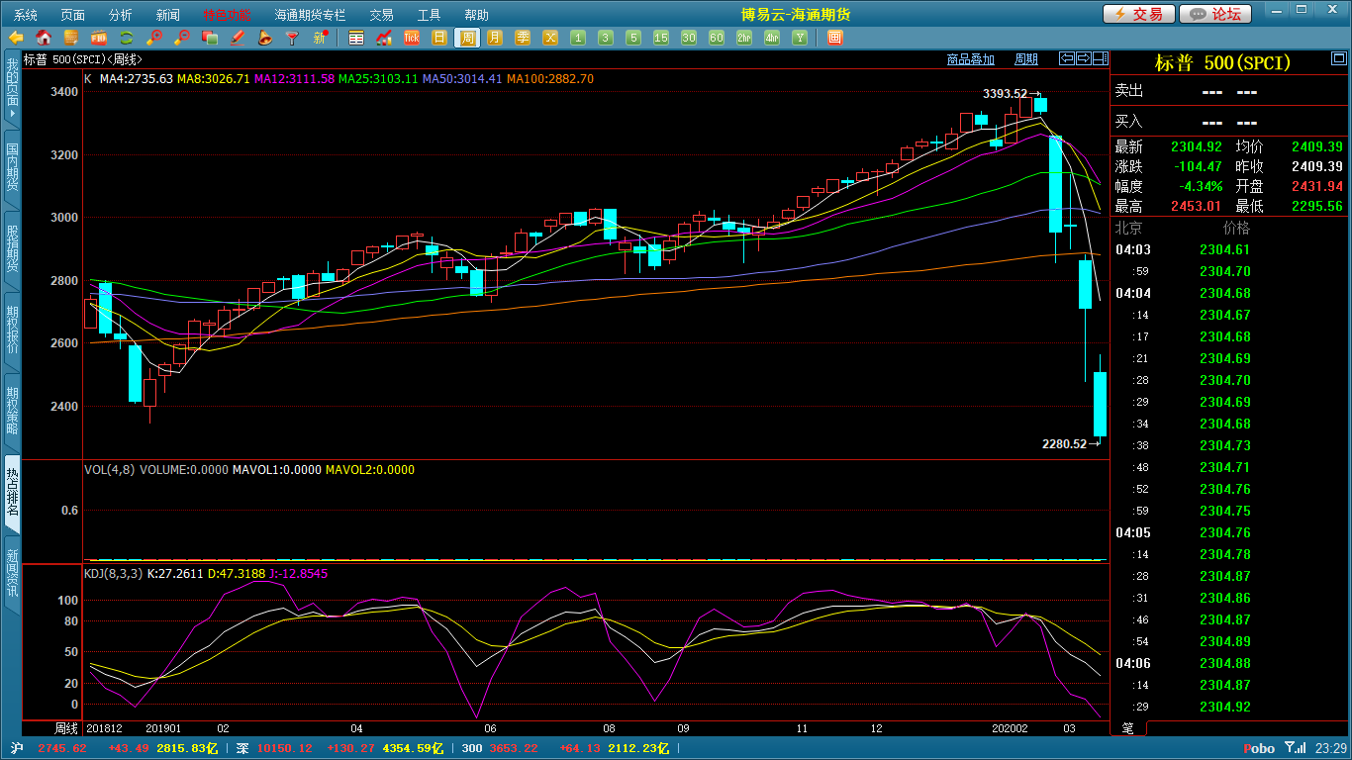Image resolution: width=1352 pixels, height=760 pixels.
Task: Open the 工具 menu
Action: pyautogui.click(x=429, y=15)
